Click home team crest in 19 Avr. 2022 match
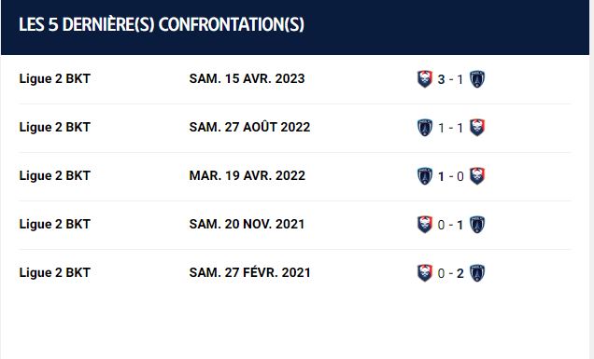This screenshot has height=359, width=594. (x=425, y=176)
